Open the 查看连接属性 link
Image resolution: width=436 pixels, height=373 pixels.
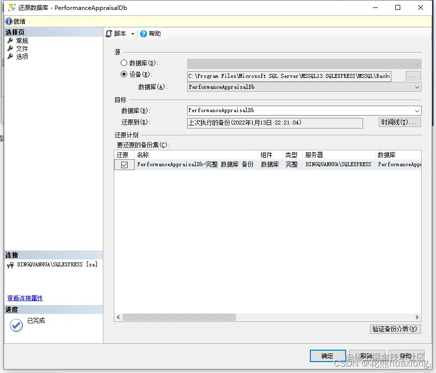coord(25,298)
